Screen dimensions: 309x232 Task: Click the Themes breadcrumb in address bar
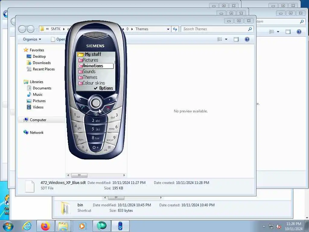pos(142,29)
